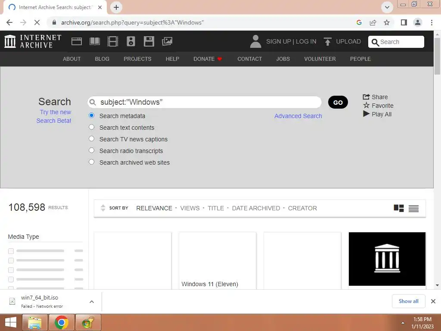
Task: Close the downloads bar
Action: tap(433, 301)
